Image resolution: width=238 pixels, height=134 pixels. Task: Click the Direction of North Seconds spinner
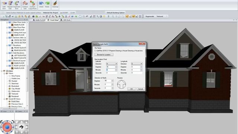tap(112, 88)
